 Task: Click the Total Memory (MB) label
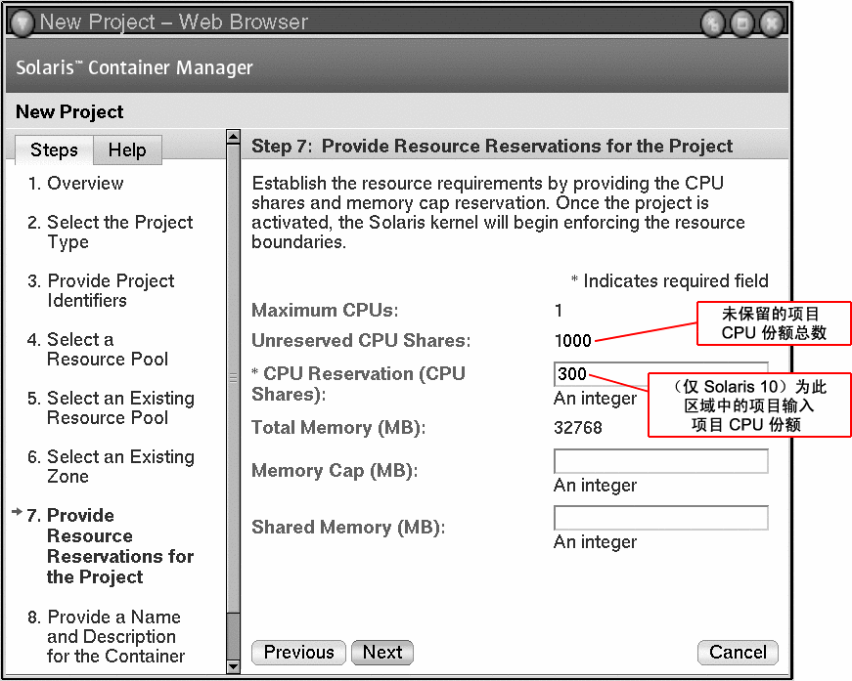point(338,428)
